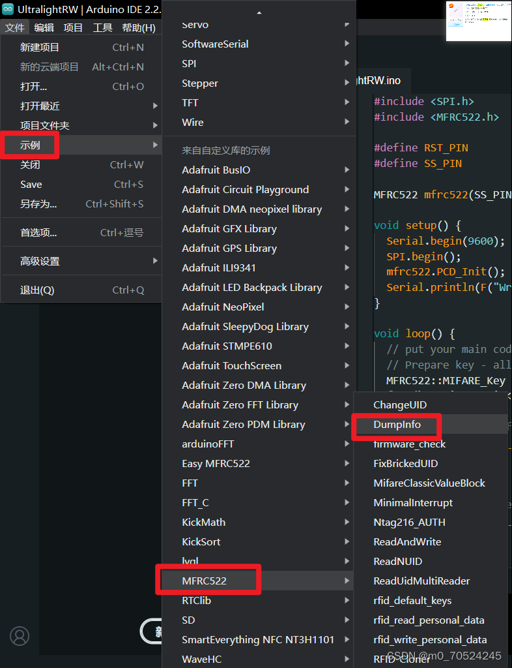512x668 pixels.
Task: Open WaveHC examples
Action: [259, 659]
